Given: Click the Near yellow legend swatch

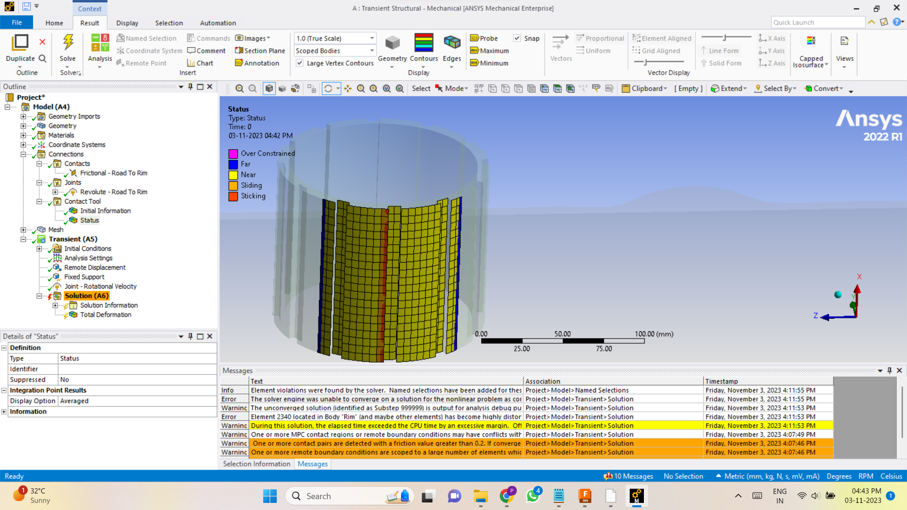Looking at the screenshot, I should tap(233, 175).
